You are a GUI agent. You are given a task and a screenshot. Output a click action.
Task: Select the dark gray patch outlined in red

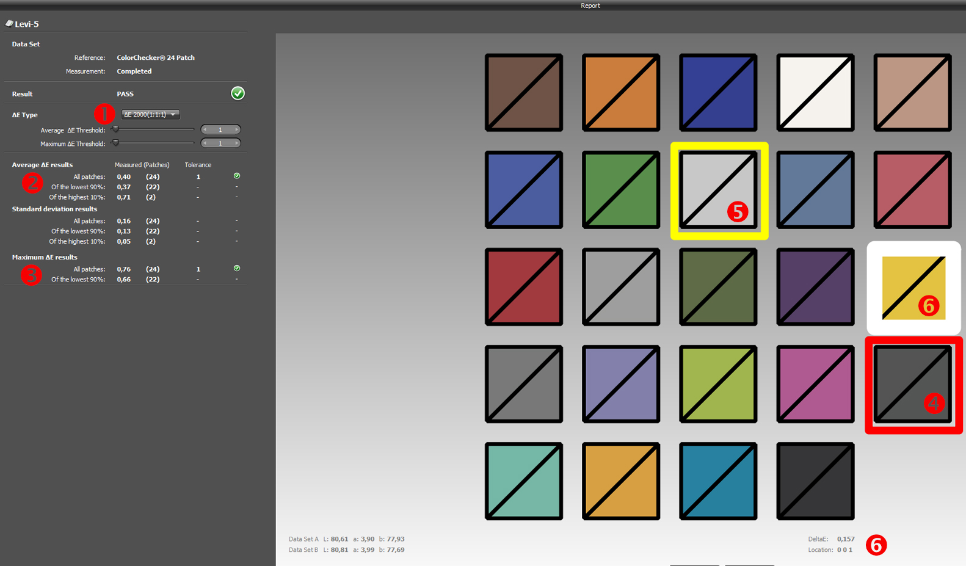(x=912, y=384)
